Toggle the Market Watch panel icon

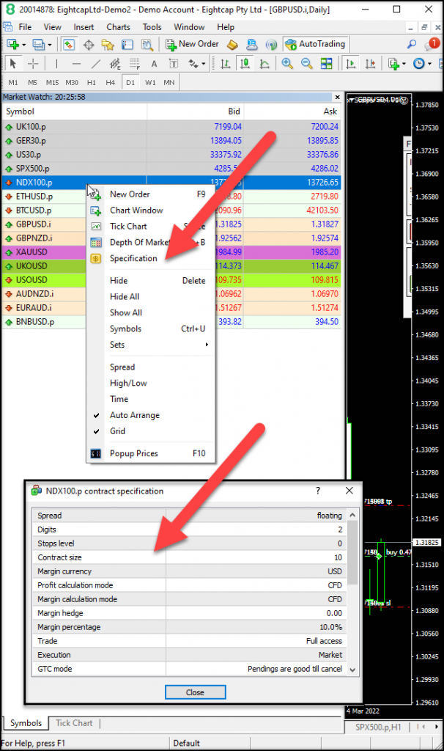[68, 45]
